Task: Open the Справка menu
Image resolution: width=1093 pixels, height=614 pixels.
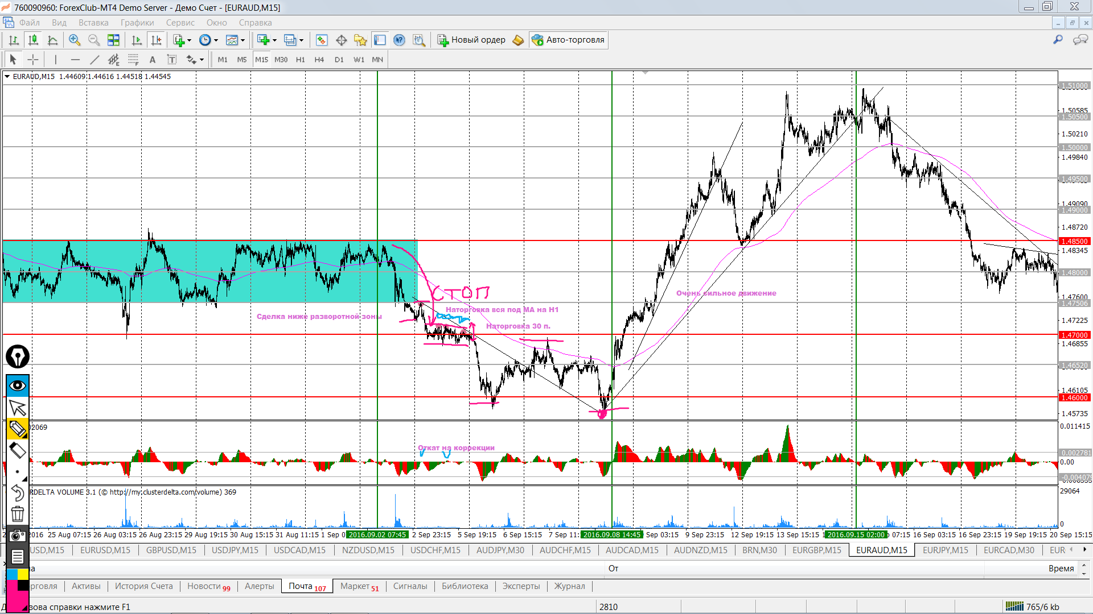Action: coord(255,23)
